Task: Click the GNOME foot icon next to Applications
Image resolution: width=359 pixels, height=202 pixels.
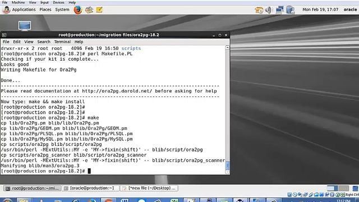Action: click(x=6, y=10)
